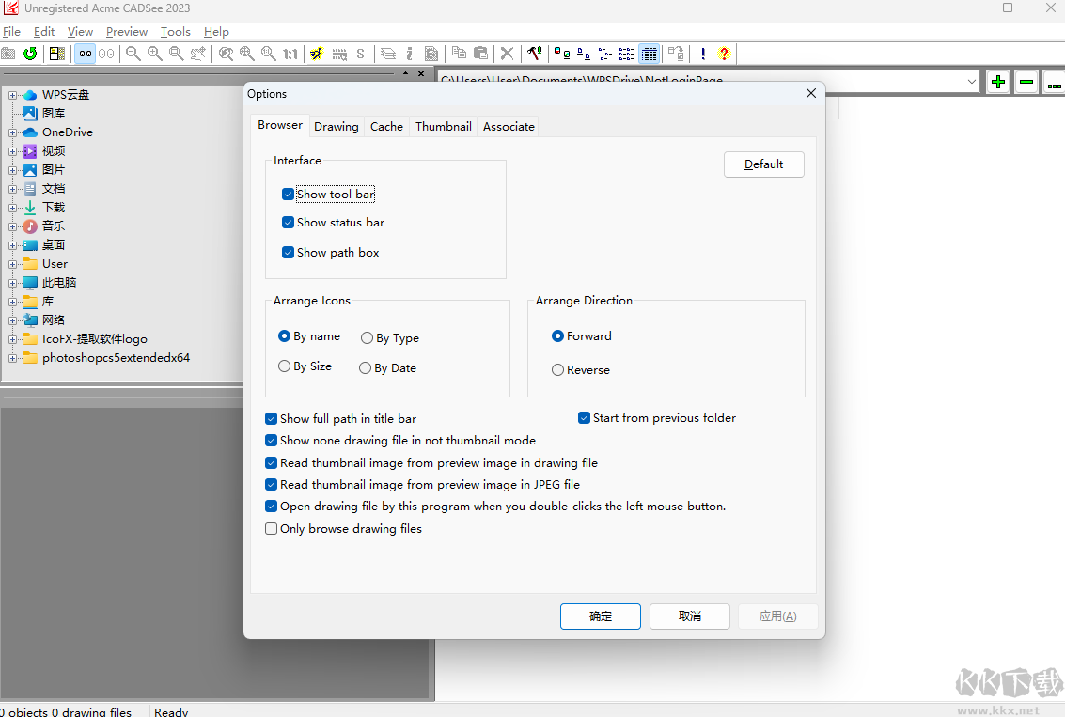The image size is (1065, 717).
Task: Click the green minus button beside path box
Action: 1026,82
